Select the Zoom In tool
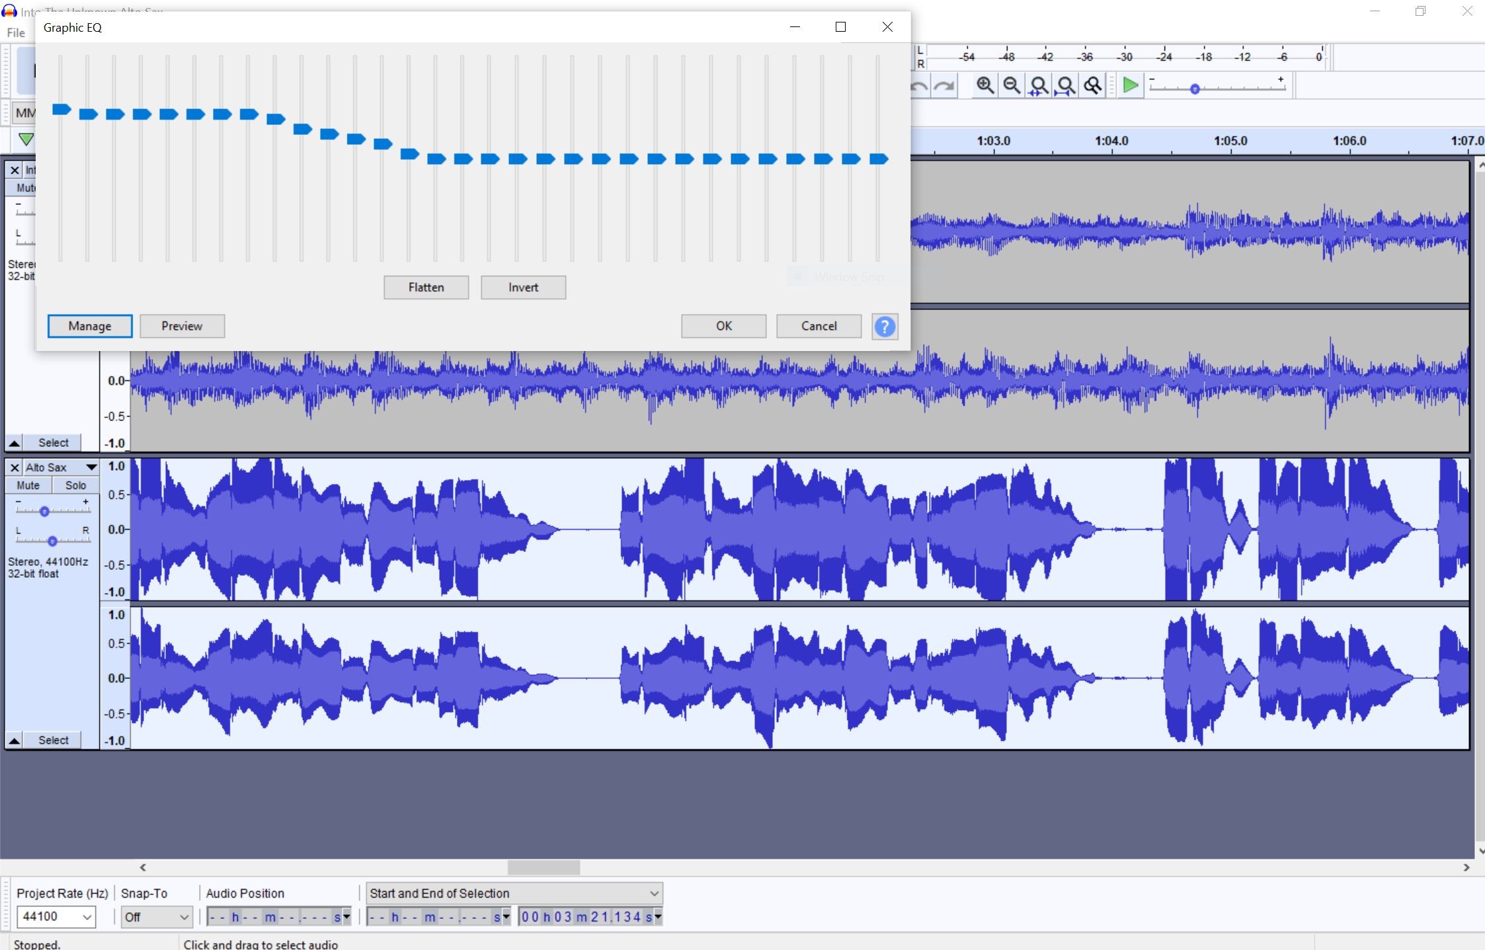 (x=983, y=85)
